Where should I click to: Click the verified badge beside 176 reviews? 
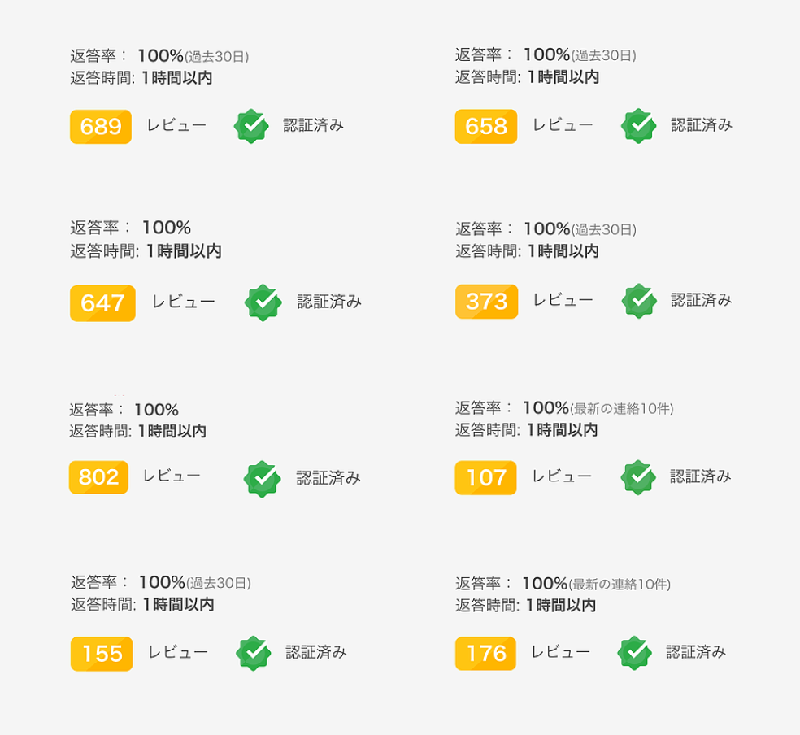634,653
